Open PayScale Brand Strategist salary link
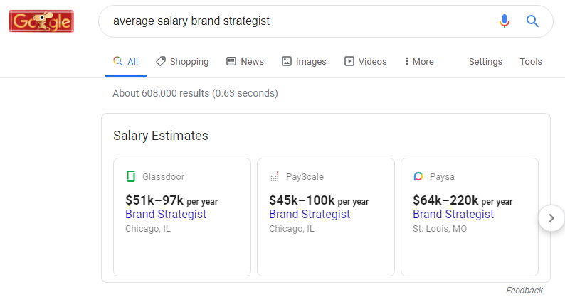565x302 pixels. [310, 214]
